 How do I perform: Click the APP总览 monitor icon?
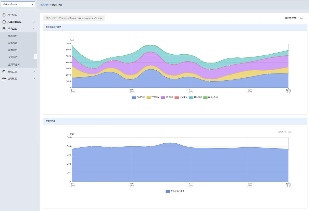[4, 15]
